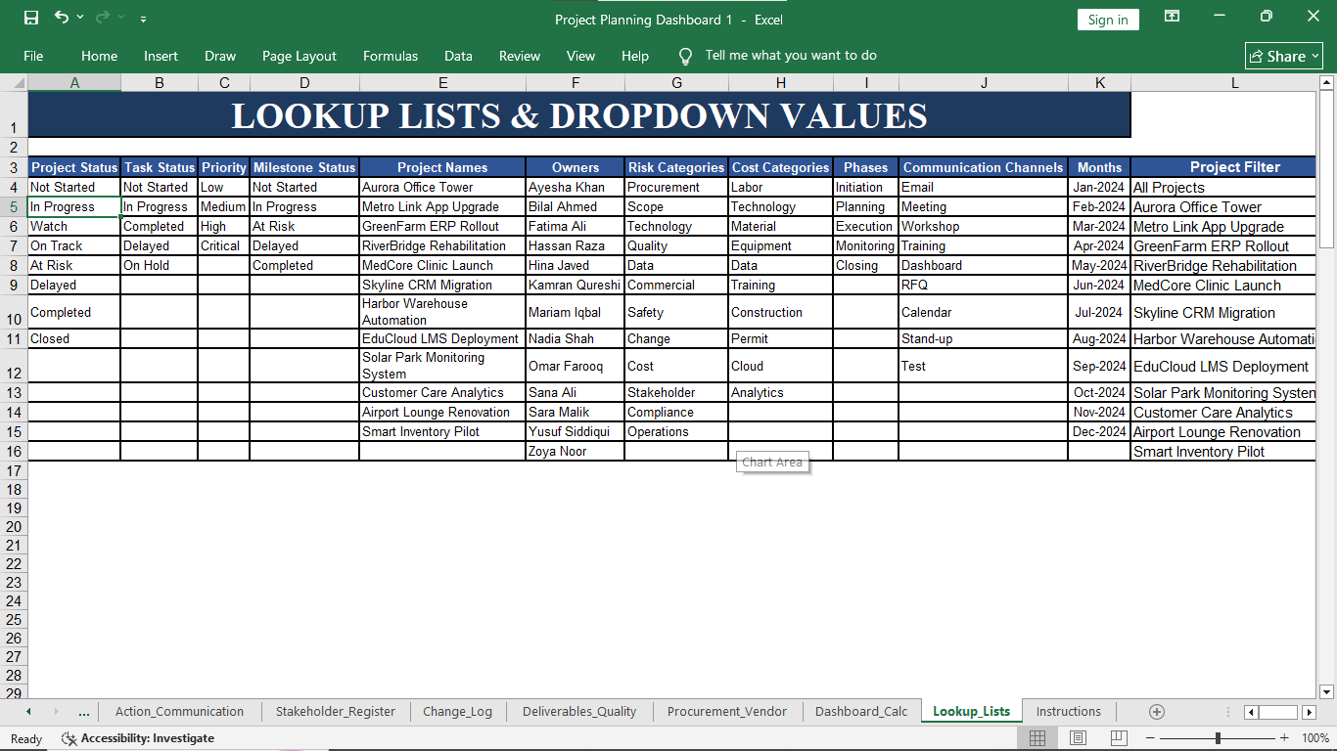The width and height of the screenshot is (1337, 751).
Task: Open the Dashboard_Calc sheet tab
Action: point(861,712)
